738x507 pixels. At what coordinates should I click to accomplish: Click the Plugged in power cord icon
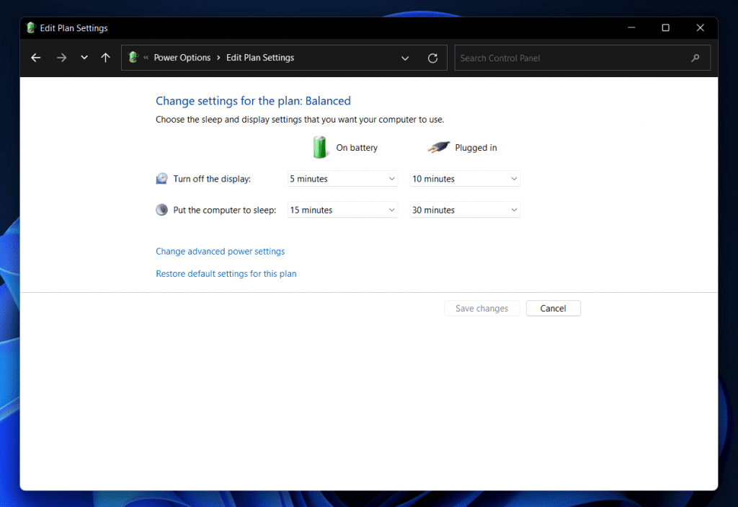tap(438, 146)
